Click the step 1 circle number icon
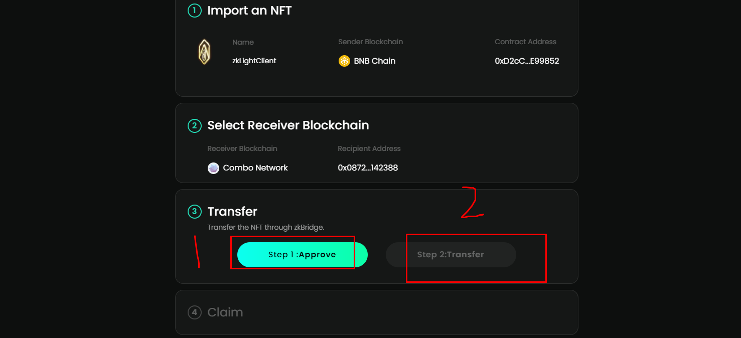Viewport: 741px width, 338px height. click(194, 11)
